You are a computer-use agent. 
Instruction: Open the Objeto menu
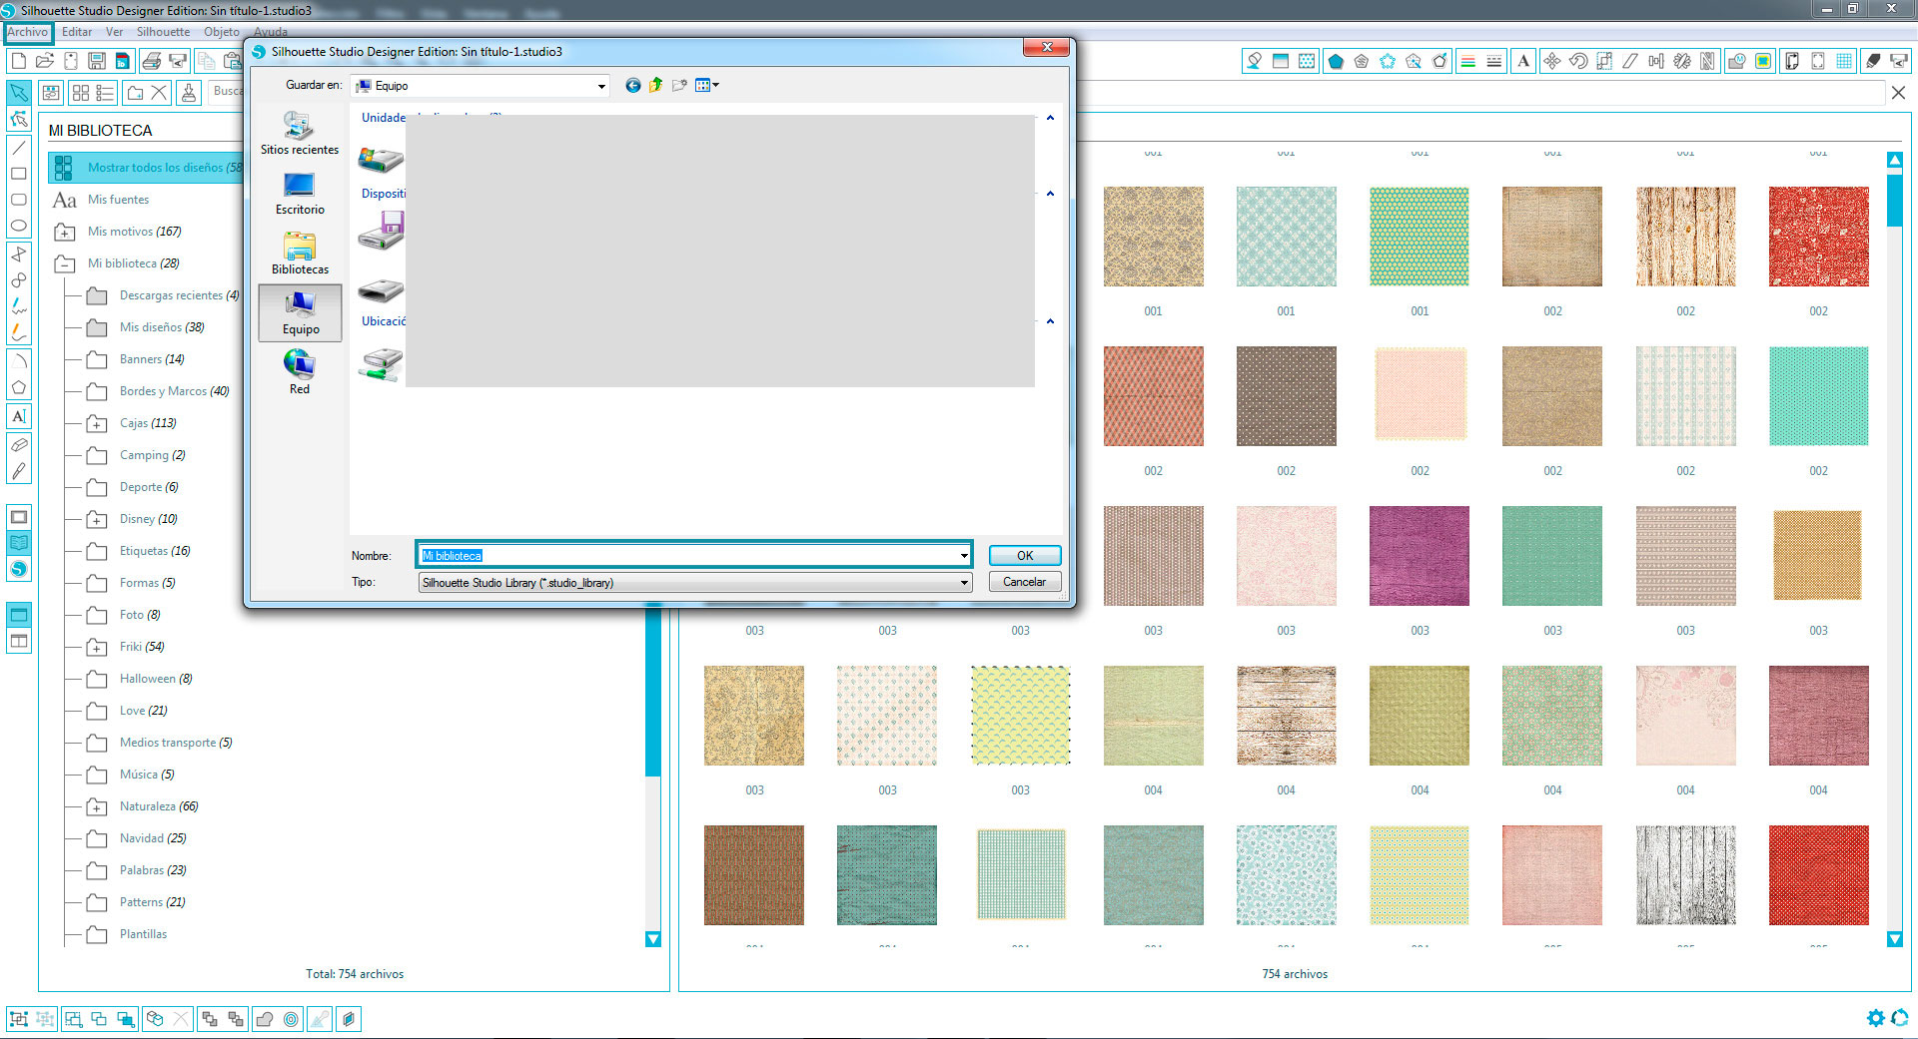click(x=222, y=32)
